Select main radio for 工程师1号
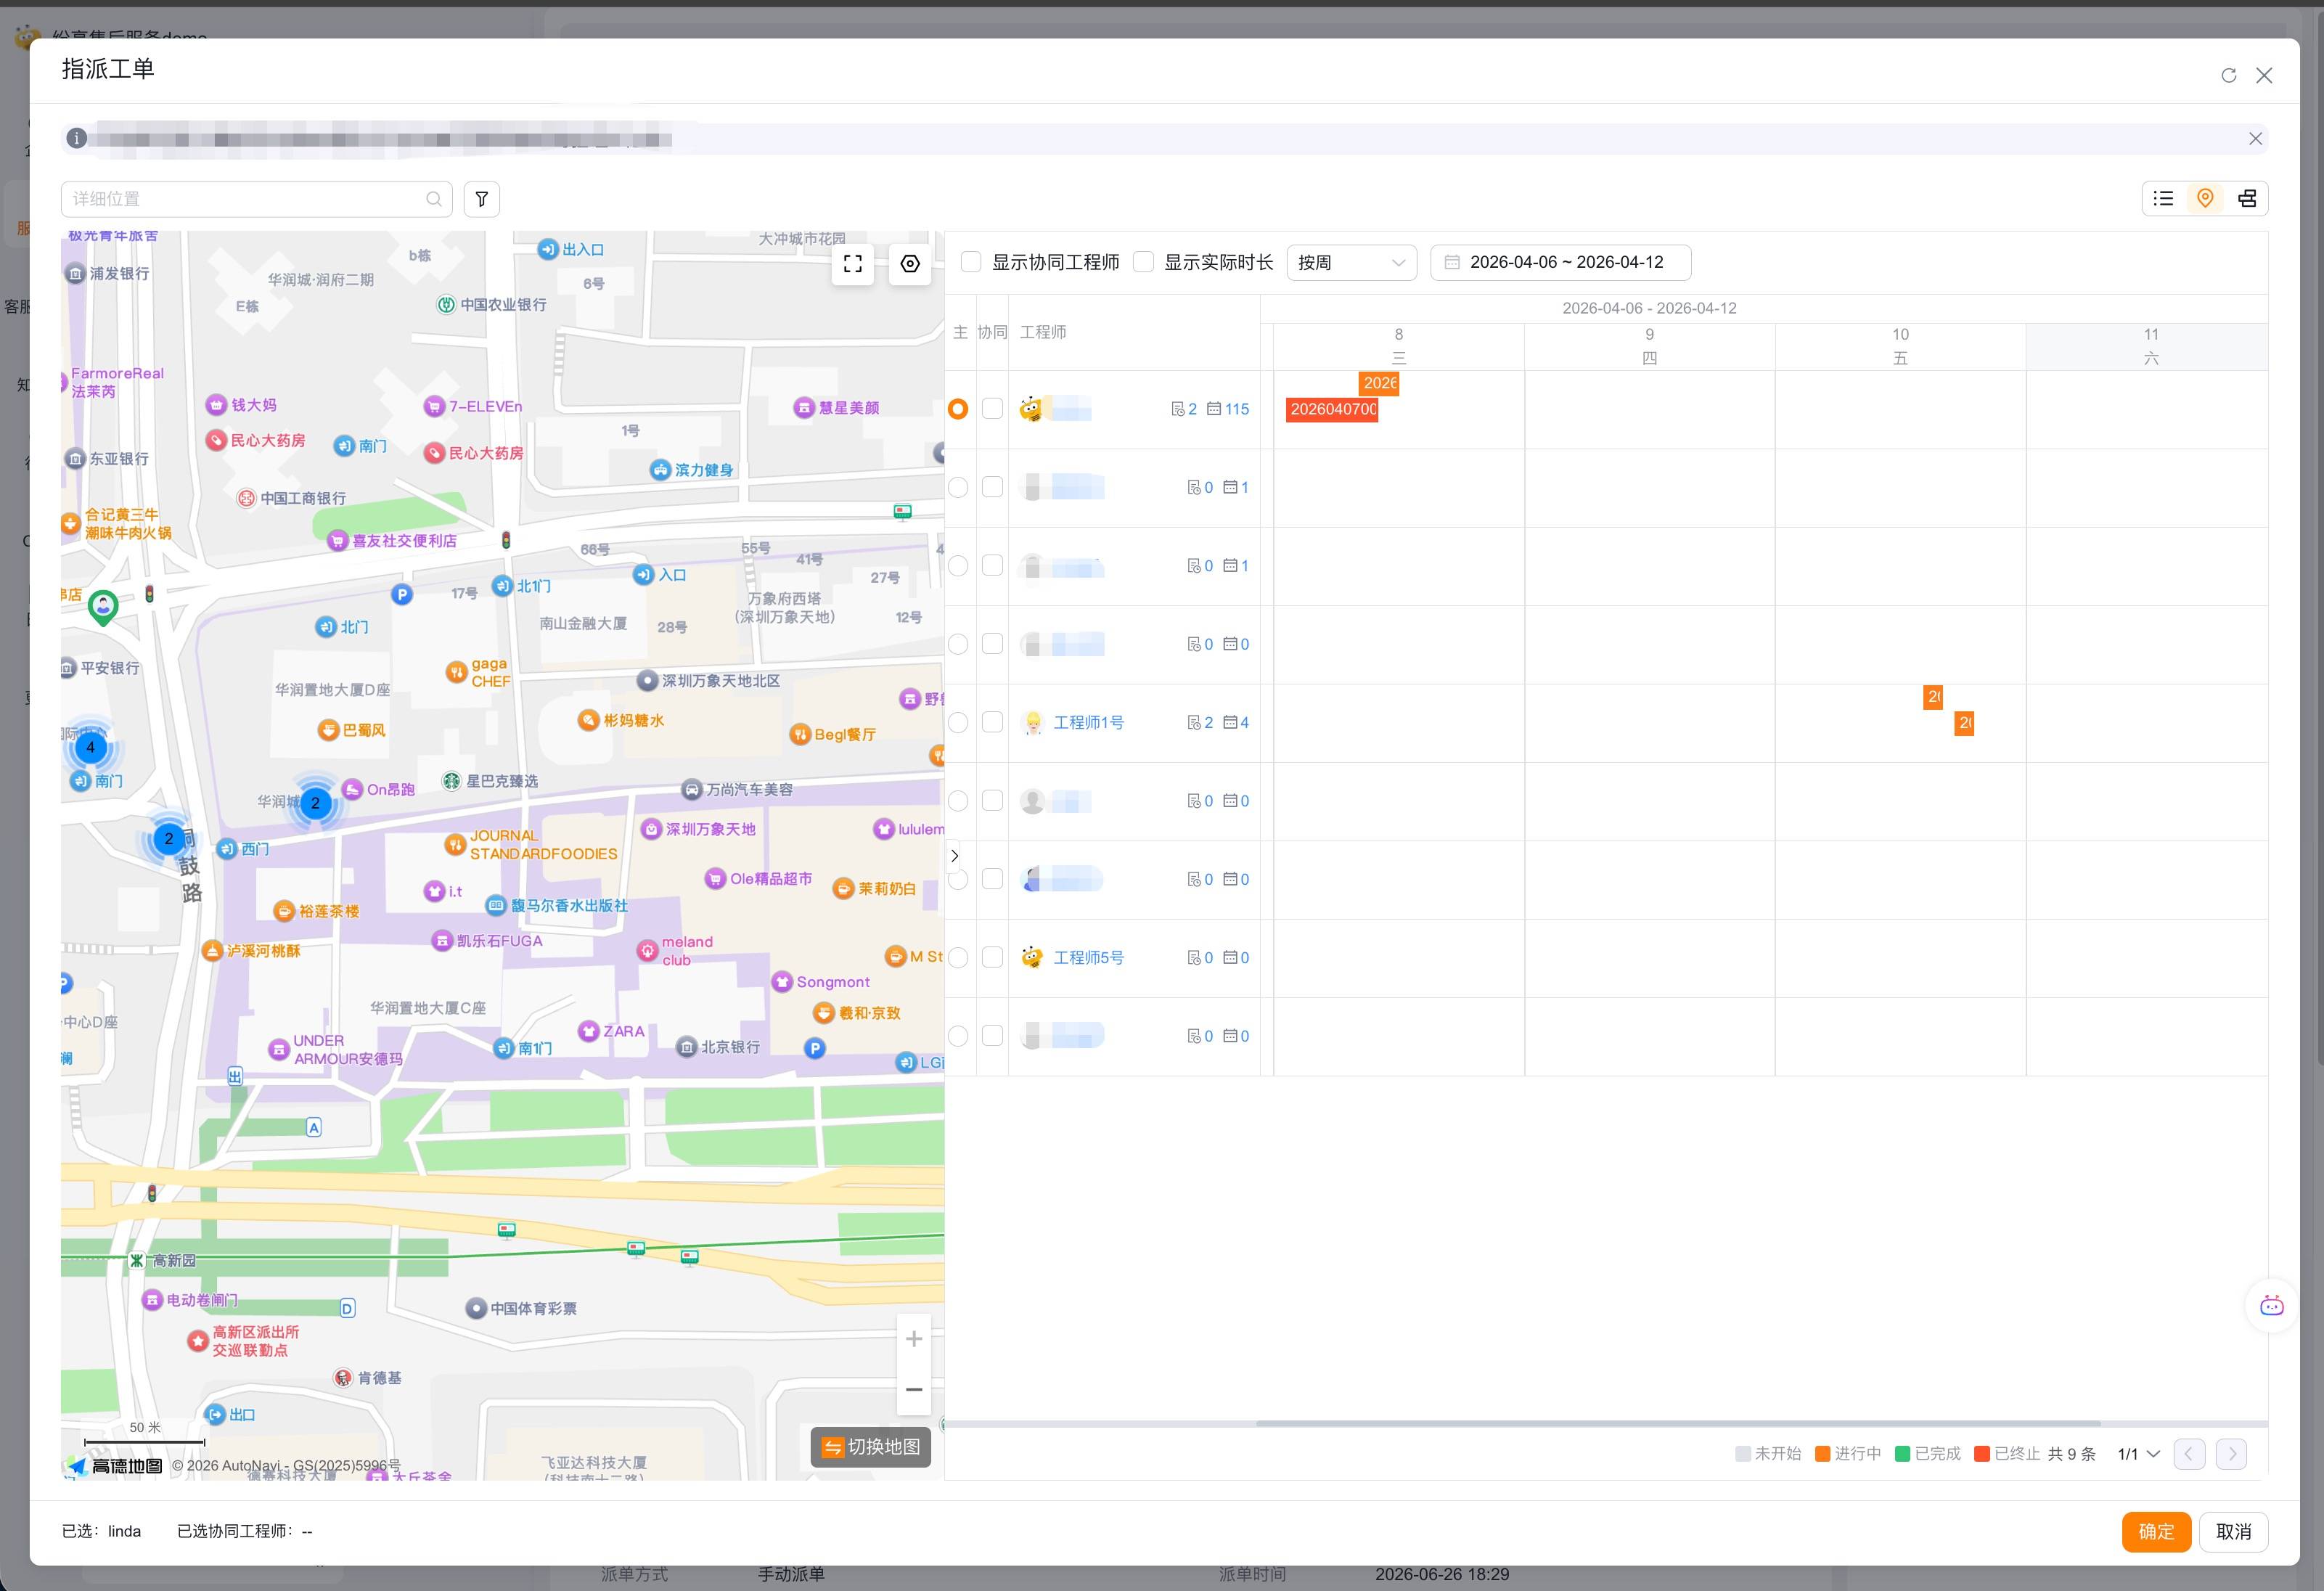Screen dimensions: 2324x1591 tap(958, 722)
